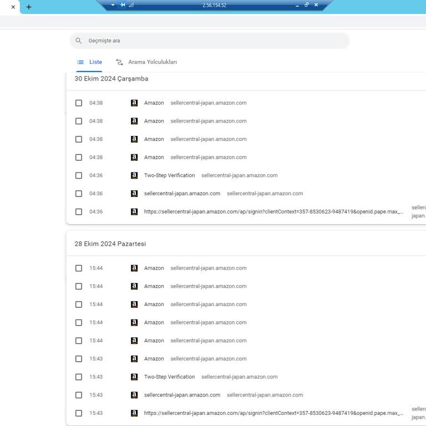
Task: Open the 15:43 Two-Step Verification history link
Action: point(169,377)
